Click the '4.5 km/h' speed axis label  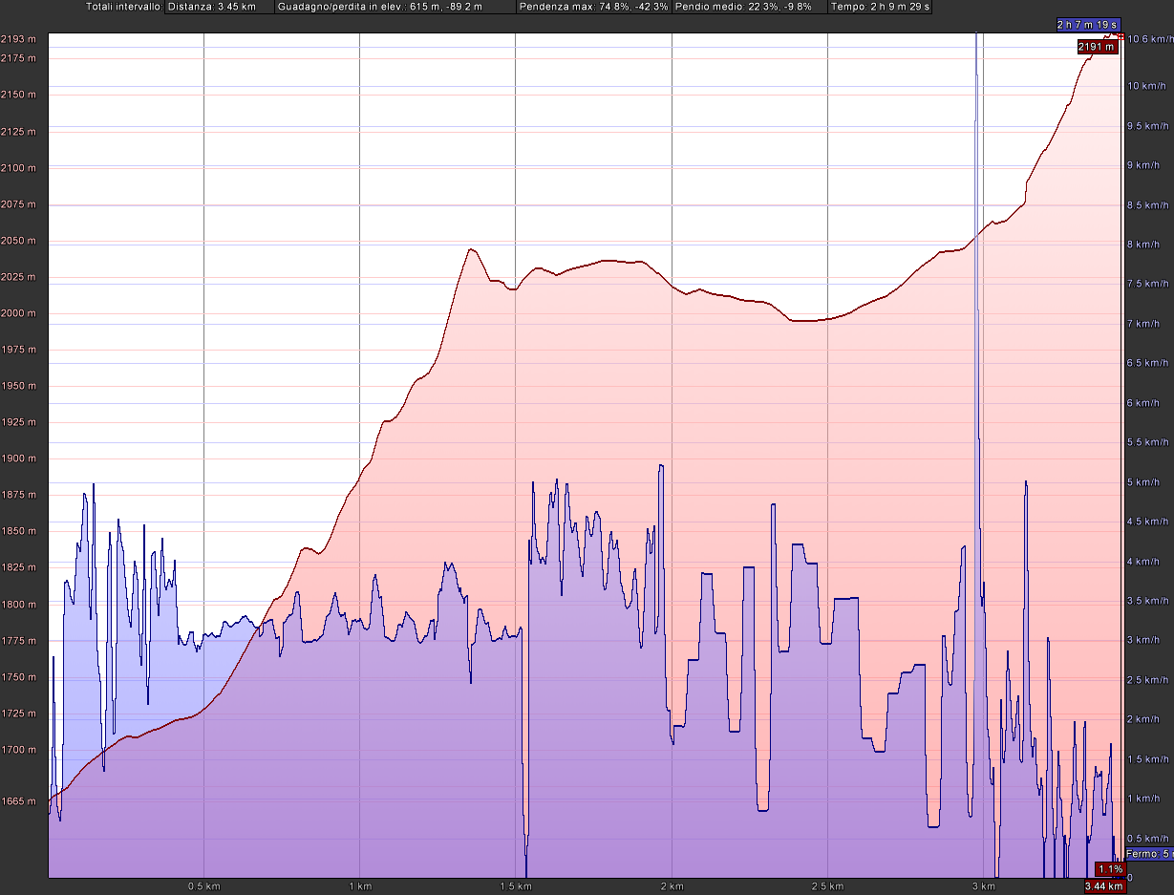pos(1148,522)
